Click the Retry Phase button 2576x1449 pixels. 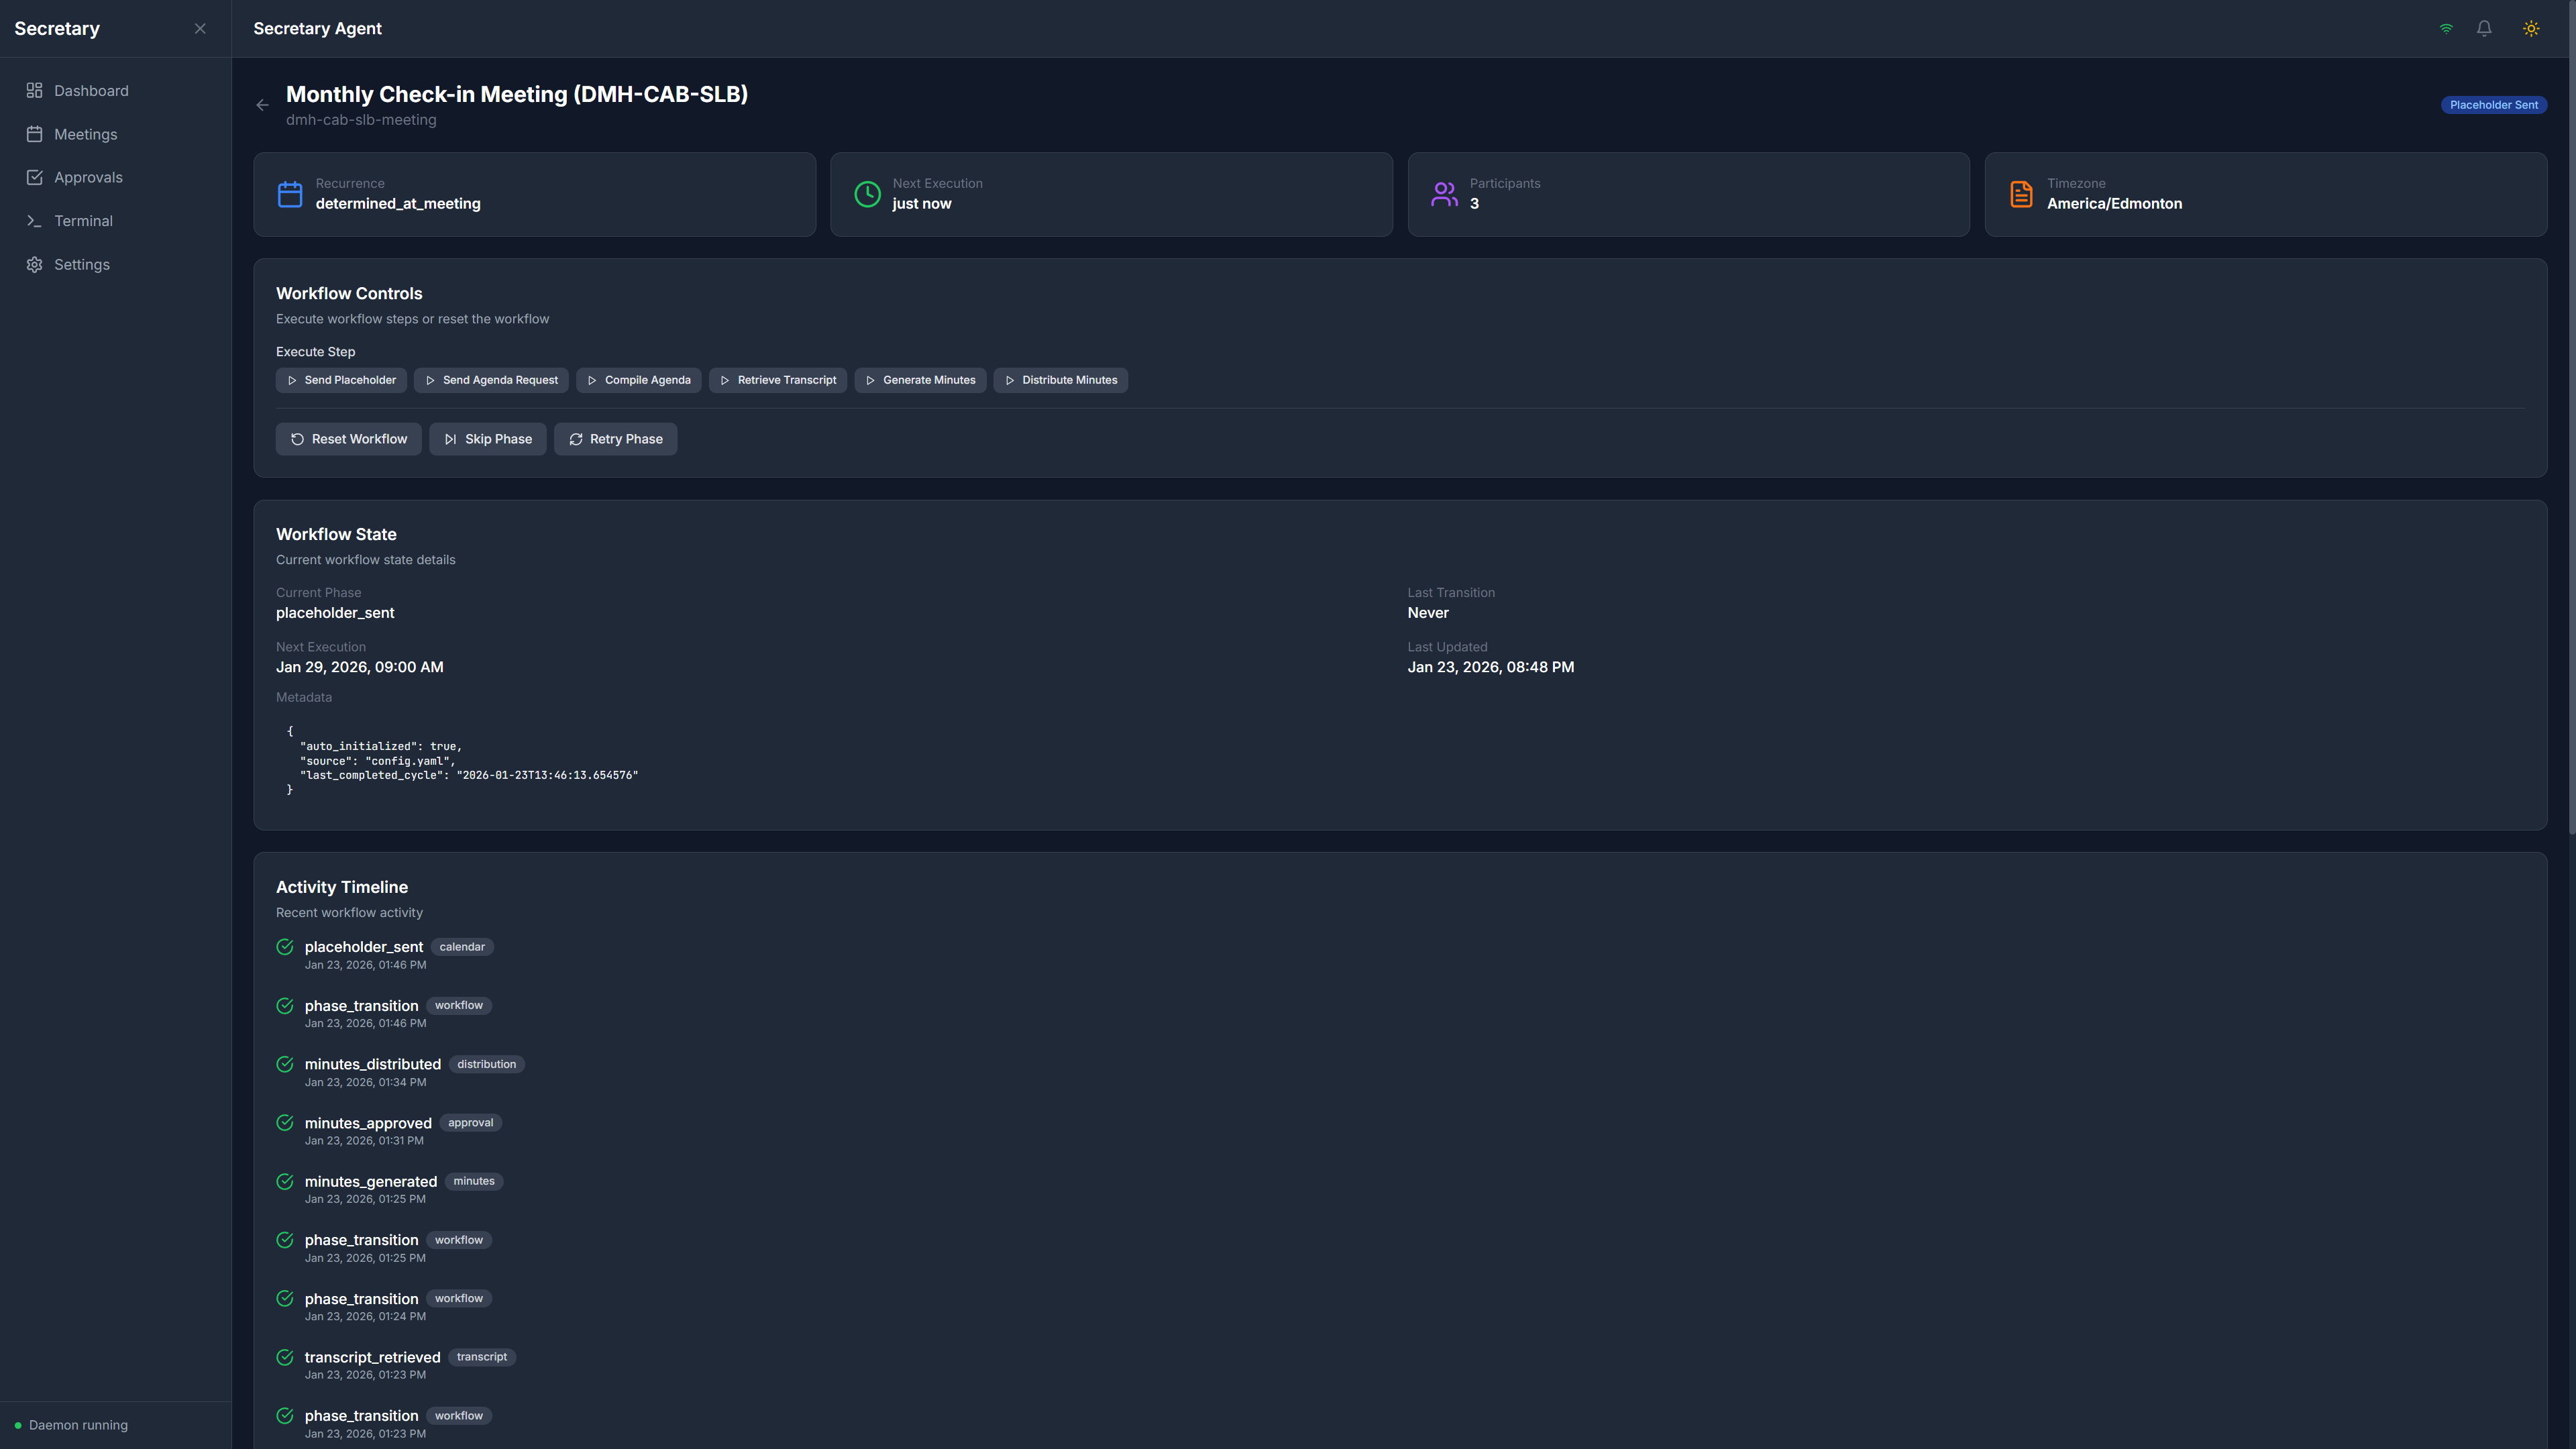tap(615, 439)
